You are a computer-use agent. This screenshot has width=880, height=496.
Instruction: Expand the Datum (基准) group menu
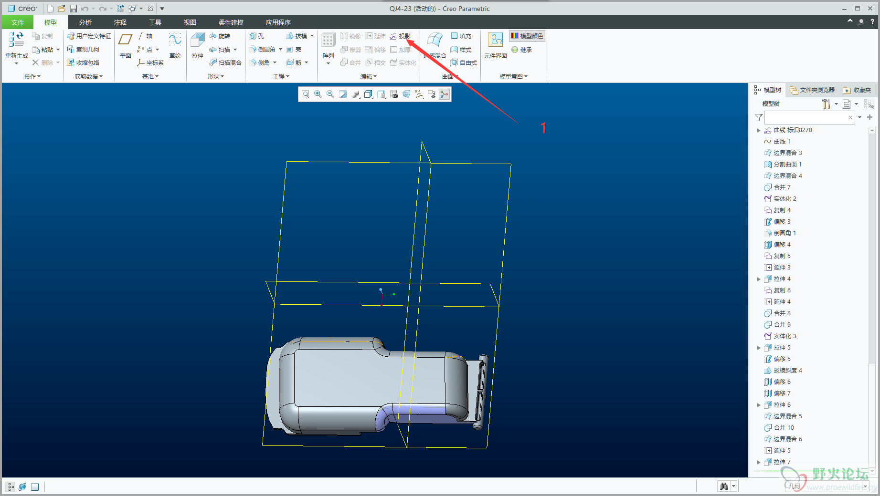150,76
